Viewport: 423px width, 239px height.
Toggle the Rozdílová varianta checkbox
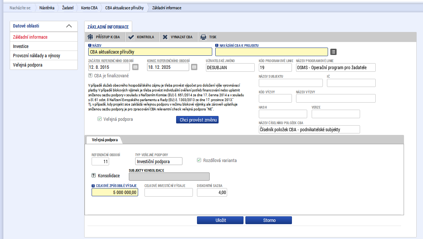coord(199,160)
